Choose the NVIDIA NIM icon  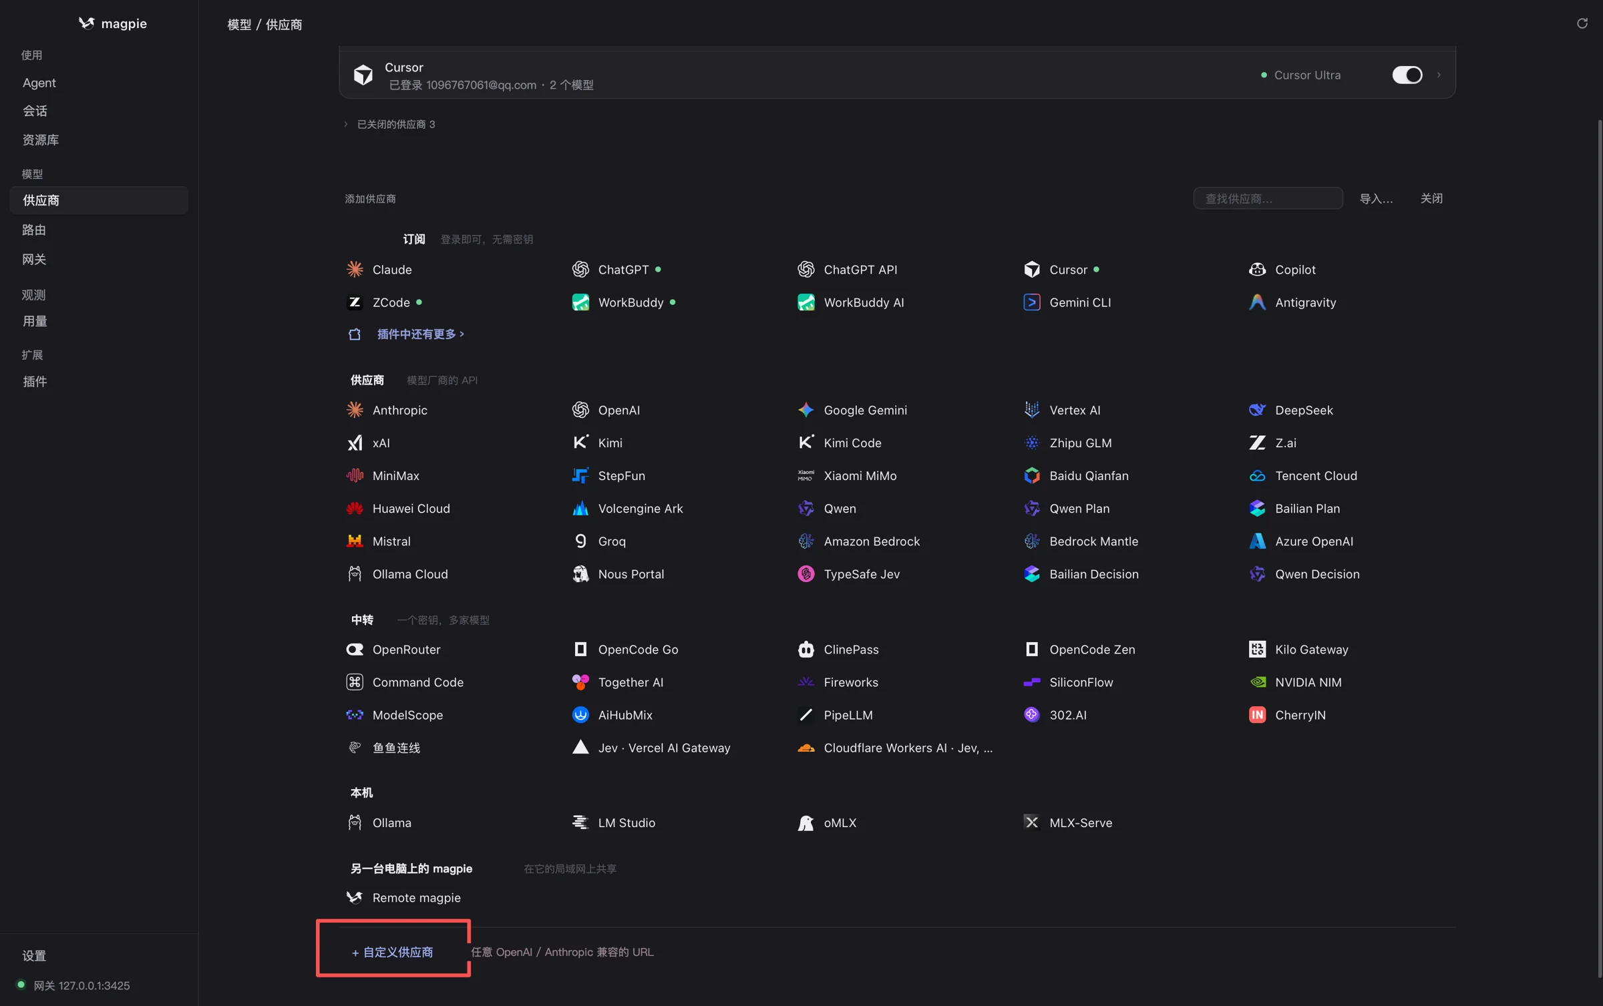coord(1257,682)
